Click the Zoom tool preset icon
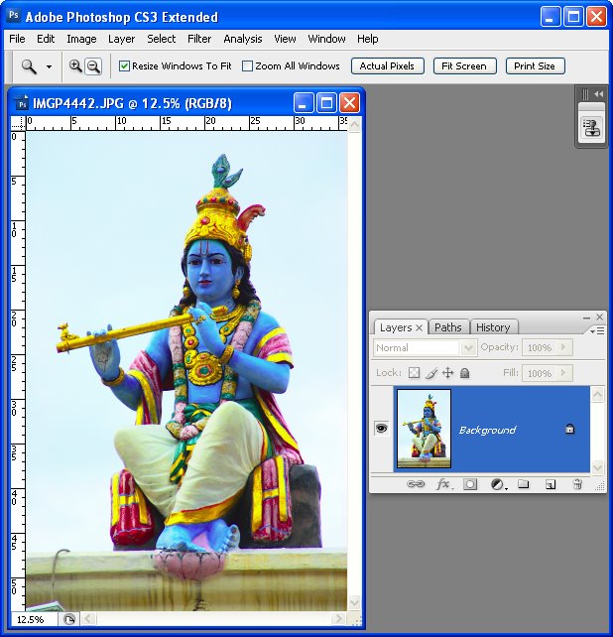 coord(29,66)
